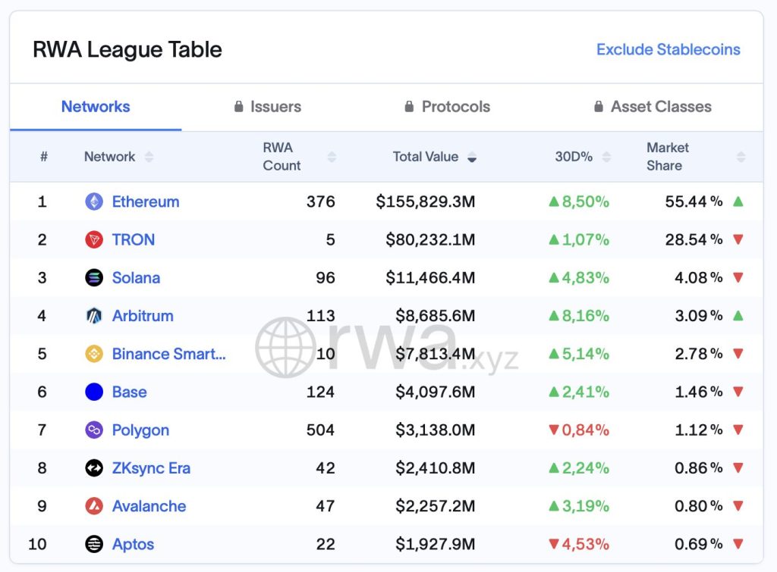
Task: Switch to the Issuers tab
Action: (x=268, y=107)
